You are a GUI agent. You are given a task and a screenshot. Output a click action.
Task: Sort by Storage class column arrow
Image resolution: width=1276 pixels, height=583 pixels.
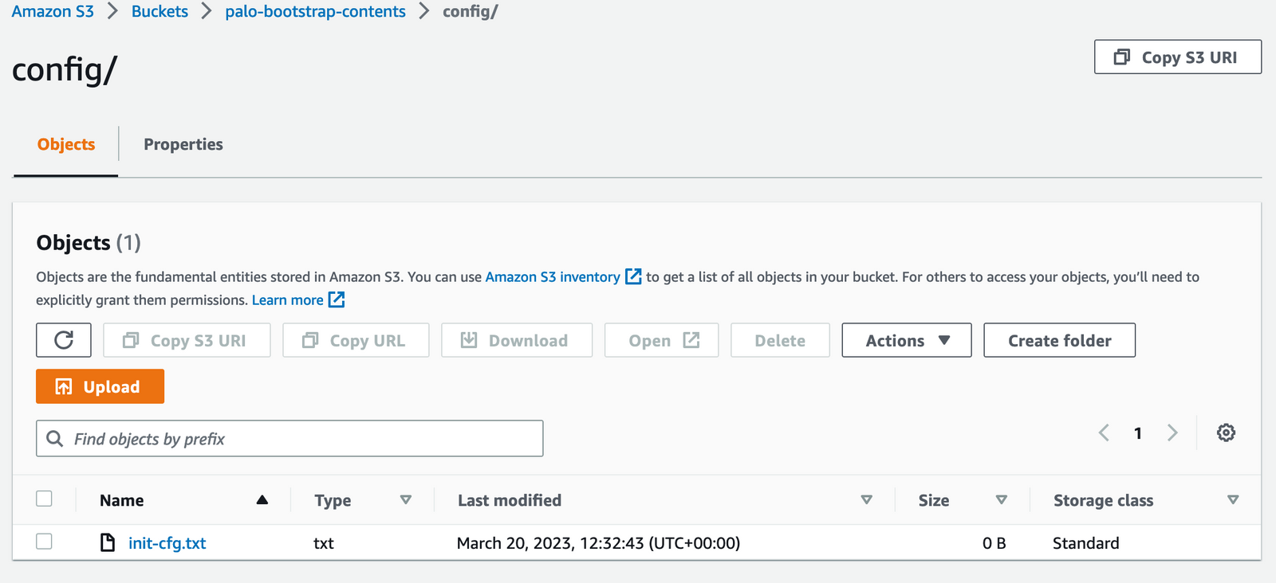point(1233,500)
